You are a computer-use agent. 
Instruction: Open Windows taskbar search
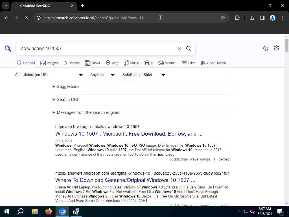(x=20, y=211)
